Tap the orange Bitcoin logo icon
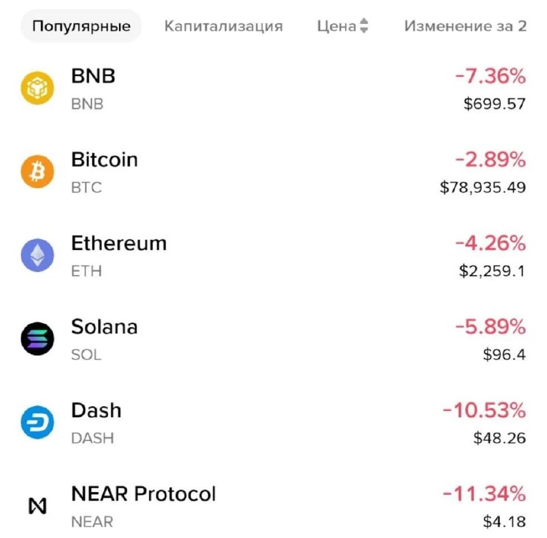 click(x=38, y=172)
